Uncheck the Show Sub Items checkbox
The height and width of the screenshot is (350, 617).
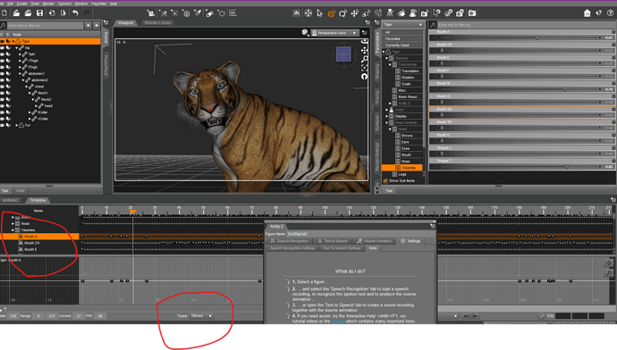click(385, 181)
